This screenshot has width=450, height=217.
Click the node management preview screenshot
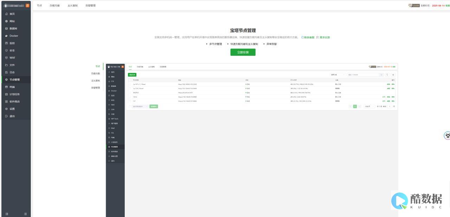coord(252,140)
